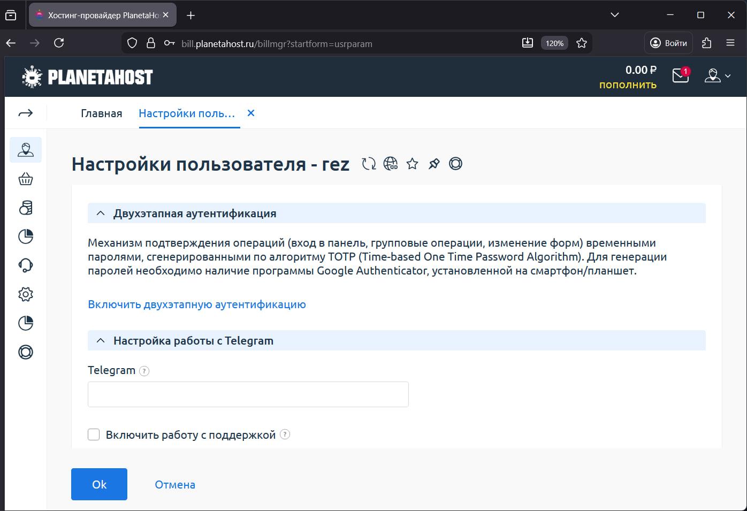
Task: Expand the account menu chevron in the header
Action: pyautogui.click(x=728, y=76)
